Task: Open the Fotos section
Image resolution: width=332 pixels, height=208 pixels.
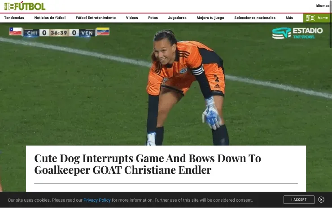Action: pos(153,18)
